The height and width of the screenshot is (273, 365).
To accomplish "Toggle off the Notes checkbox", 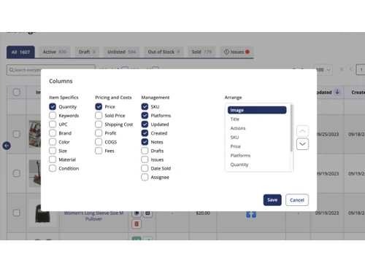I will 145,142.
